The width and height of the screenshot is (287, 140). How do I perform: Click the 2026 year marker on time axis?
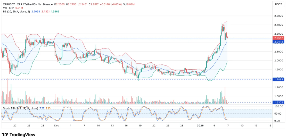(200, 125)
